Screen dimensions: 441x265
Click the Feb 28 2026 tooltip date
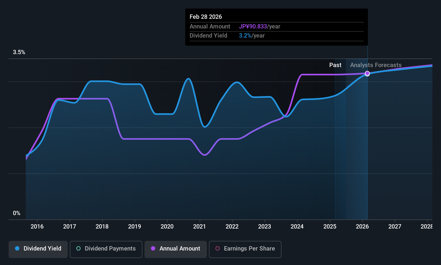click(x=206, y=17)
